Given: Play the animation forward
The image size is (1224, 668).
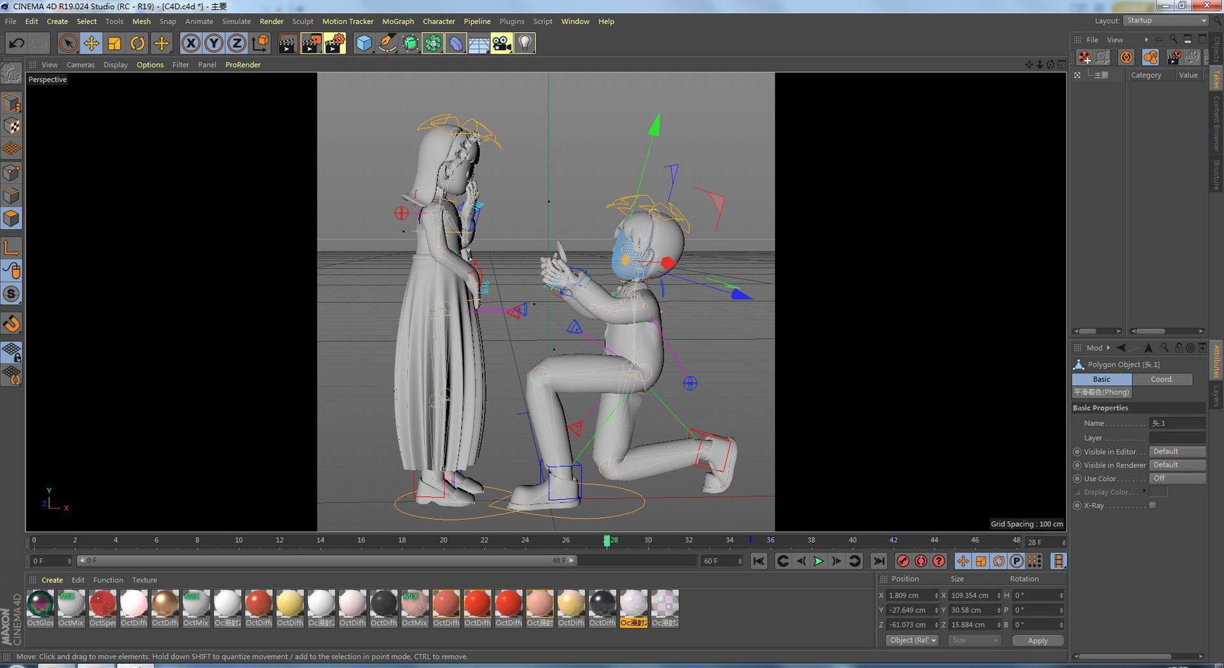Looking at the screenshot, I should [819, 561].
